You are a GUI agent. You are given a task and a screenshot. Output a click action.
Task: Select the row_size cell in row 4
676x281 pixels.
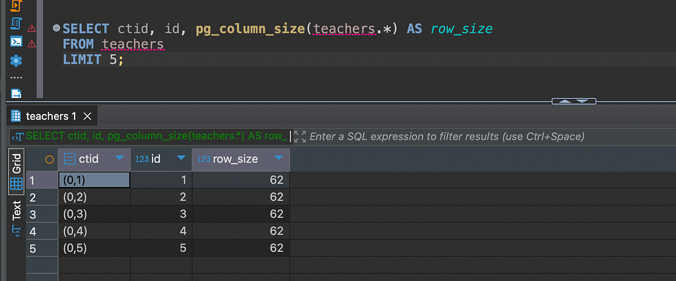coord(240,231)
